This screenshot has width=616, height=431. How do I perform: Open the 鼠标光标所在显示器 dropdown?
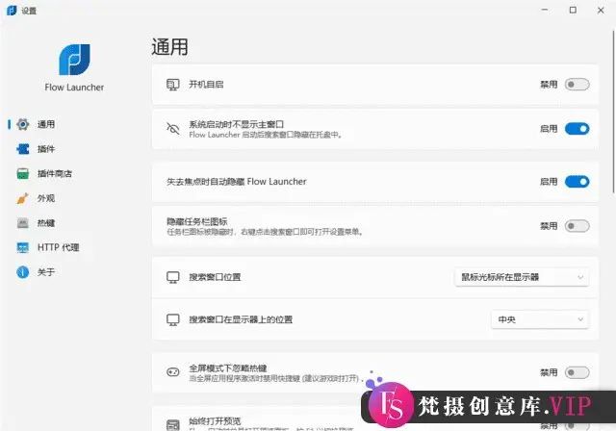[x=522, y=277]
